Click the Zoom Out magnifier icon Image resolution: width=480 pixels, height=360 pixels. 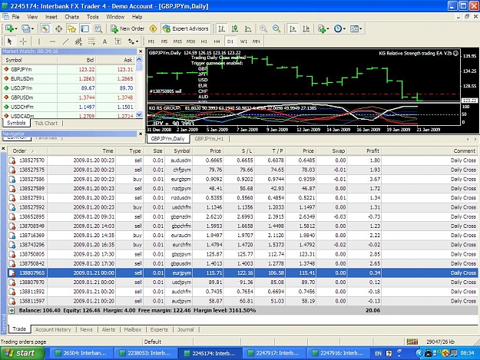pyautogui.click(x=276, y=28)
